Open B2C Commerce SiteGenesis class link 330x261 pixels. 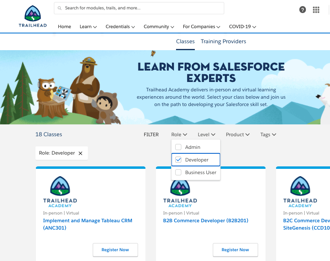(x=306, y=224)
